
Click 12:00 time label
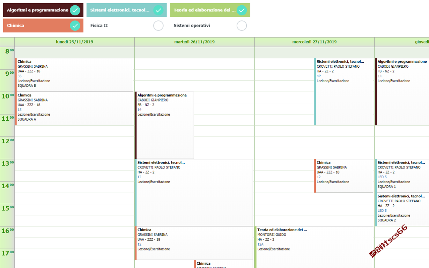pos(7,141)
